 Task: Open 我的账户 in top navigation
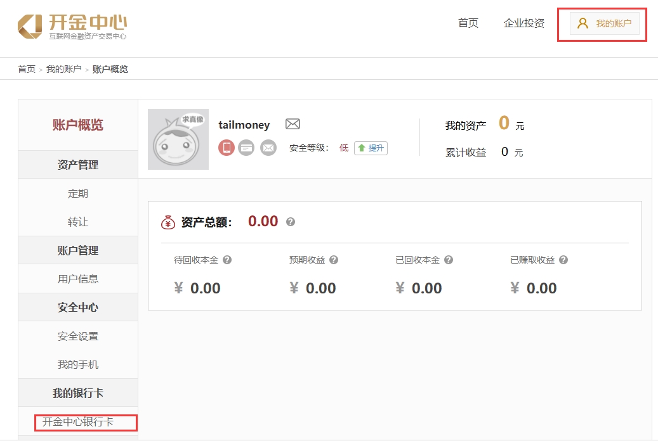(605, 23)
